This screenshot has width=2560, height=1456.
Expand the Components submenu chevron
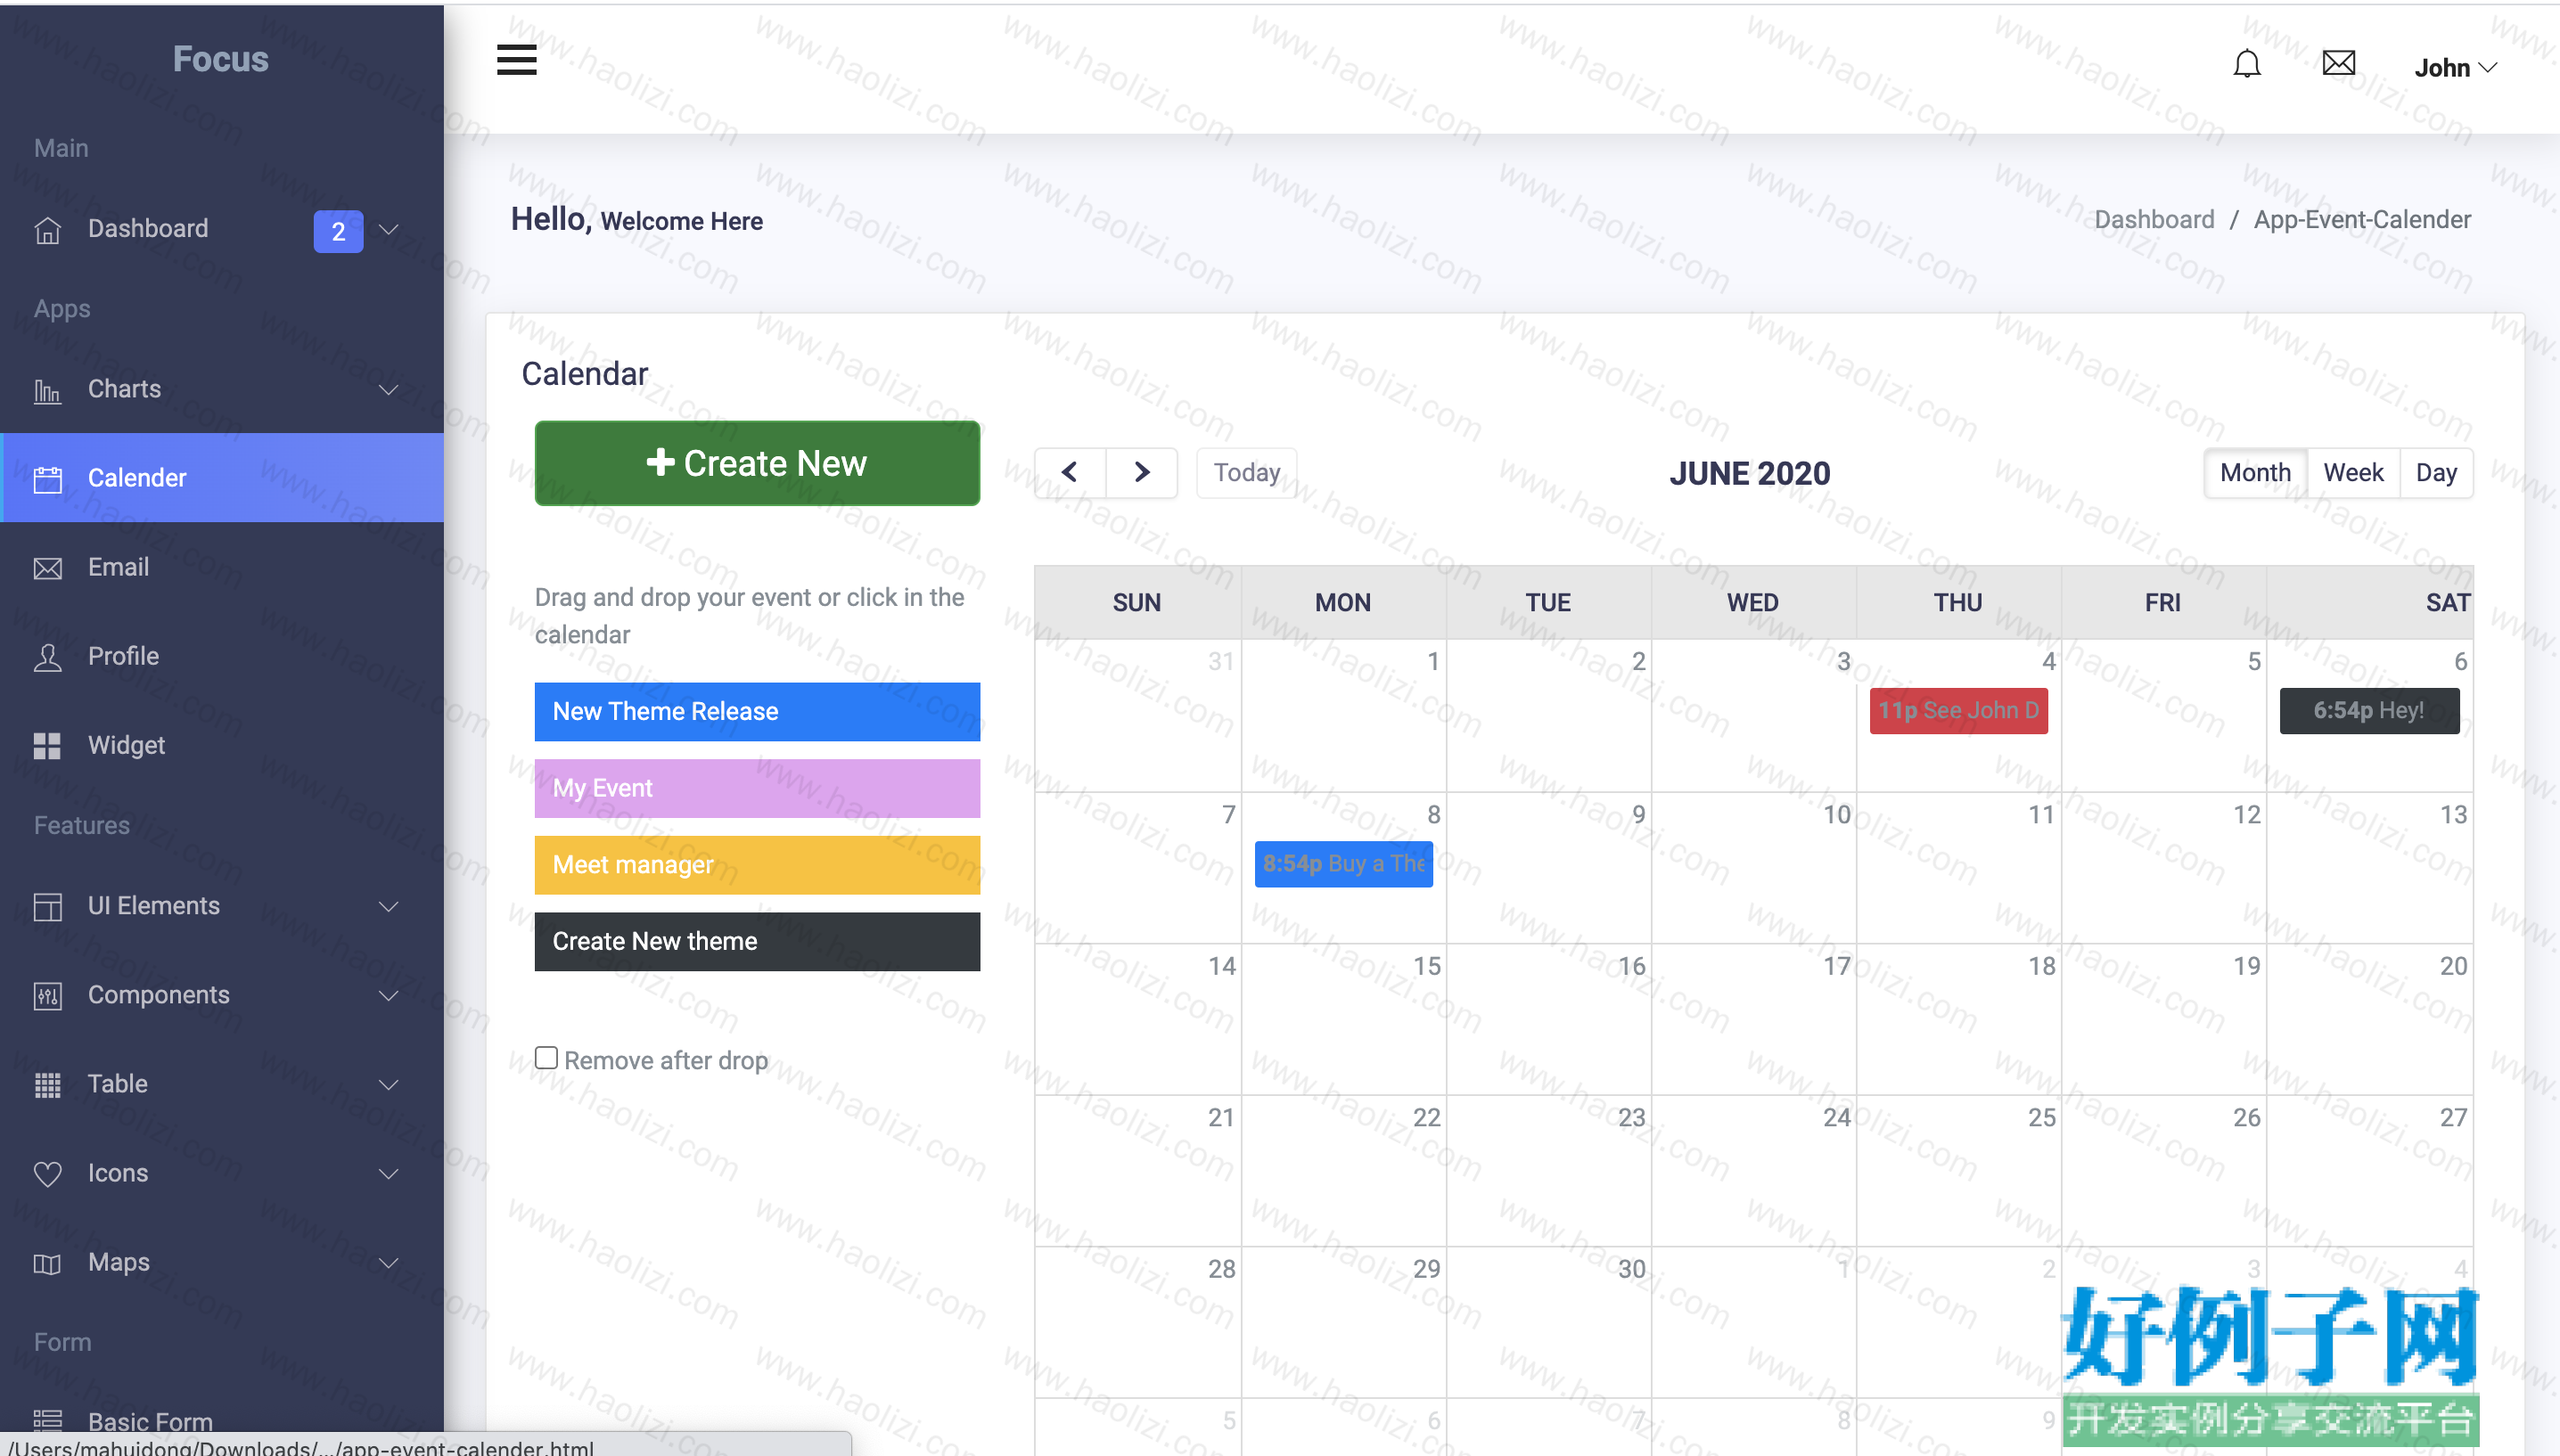[x=389, y=995]
